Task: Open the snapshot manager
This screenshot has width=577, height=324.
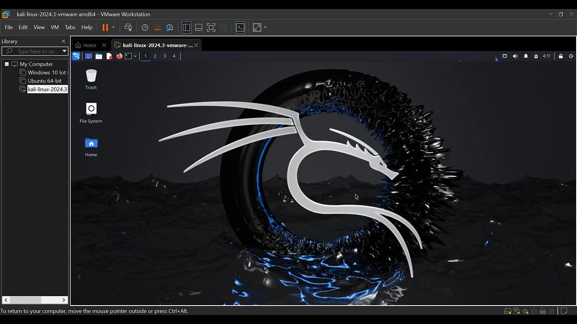Action: tap(170, 27)
